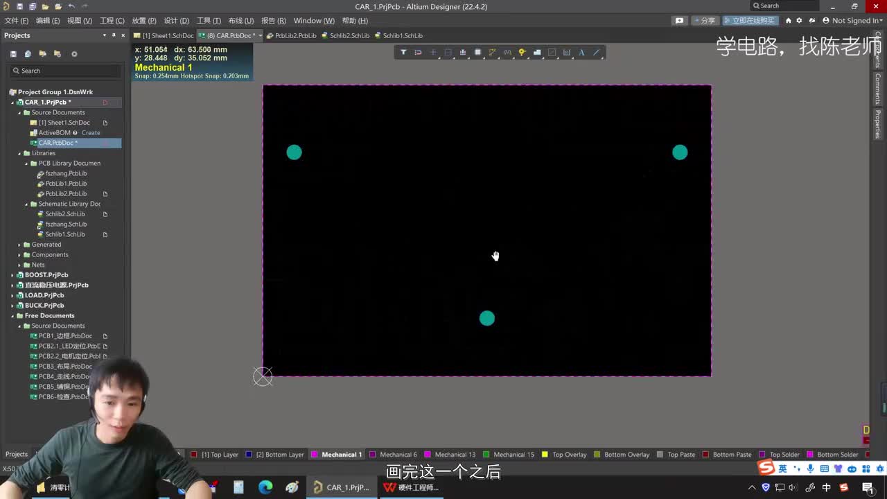Switch to the PcbLib2.PcbLib document tab

(292, 35)
